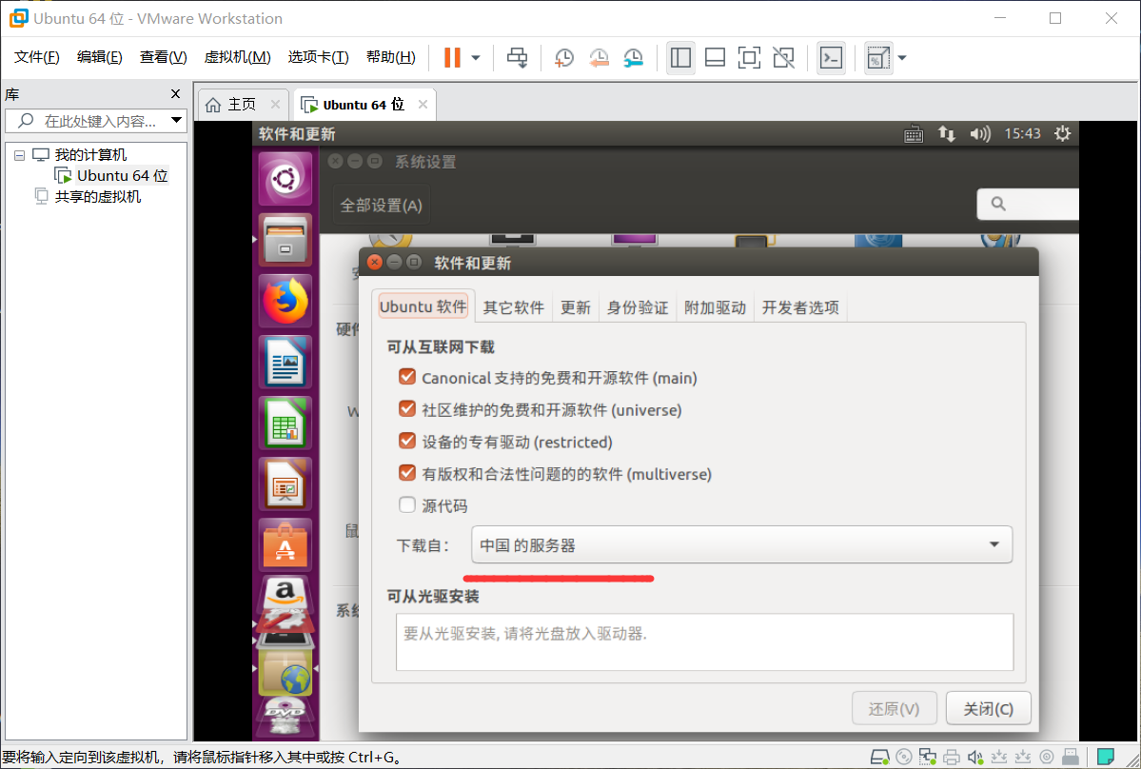Viewport: 1141px width, 769px height.
Task: Toggle the universe community software checkbox
Action: pos(406,409)
